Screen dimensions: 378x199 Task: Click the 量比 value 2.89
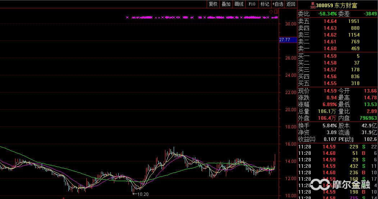tap(372, 111)
